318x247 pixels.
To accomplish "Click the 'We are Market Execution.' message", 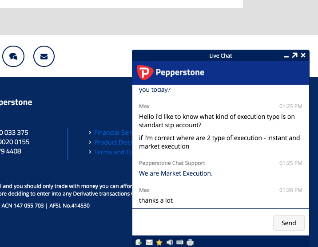I will tap(175, 173).
